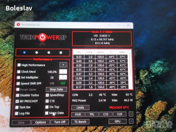
Task: Click the minus button beside CLR
Action: pyautogui.click(x=131, y=114)
